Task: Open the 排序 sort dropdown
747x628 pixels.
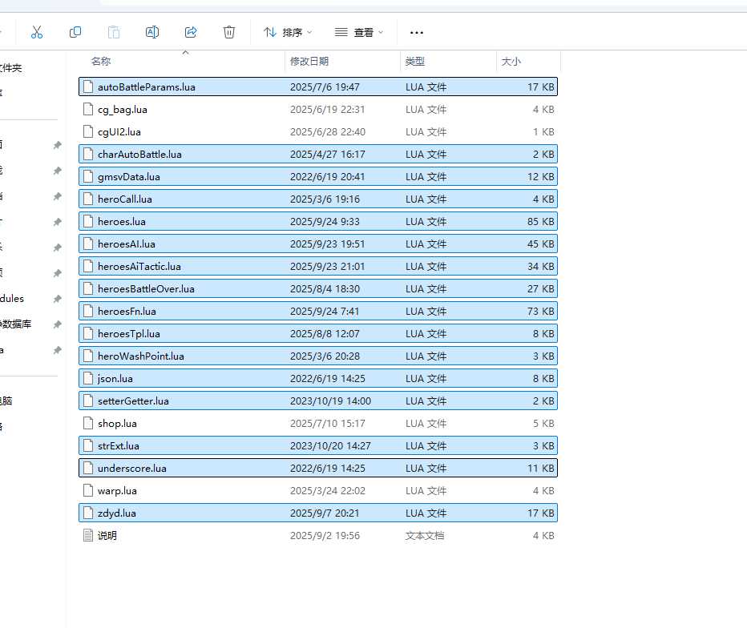Action: [x=288, y=32]
